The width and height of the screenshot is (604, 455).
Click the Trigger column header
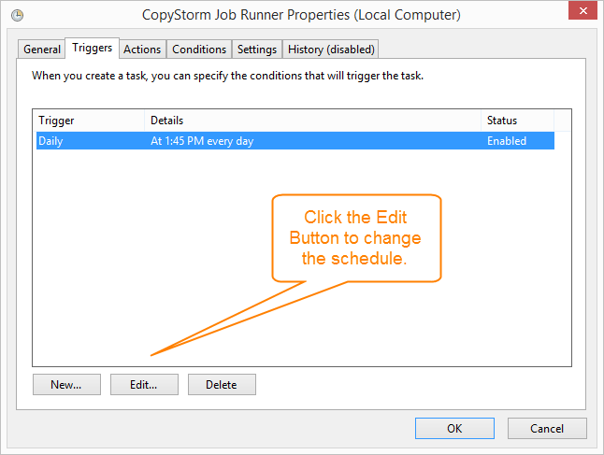click(89, 121)
